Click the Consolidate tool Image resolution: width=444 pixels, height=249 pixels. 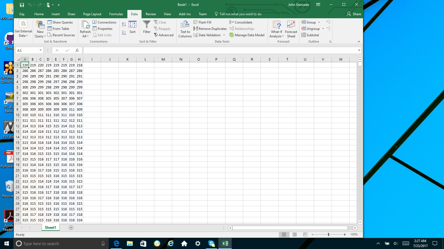point(241,22)
